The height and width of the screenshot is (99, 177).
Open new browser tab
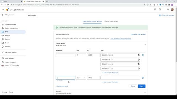coord(47,2)
